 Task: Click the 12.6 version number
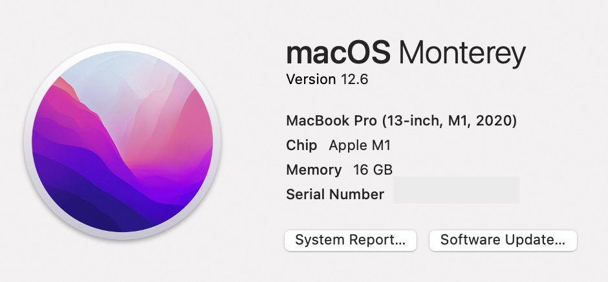click(354, 80)
